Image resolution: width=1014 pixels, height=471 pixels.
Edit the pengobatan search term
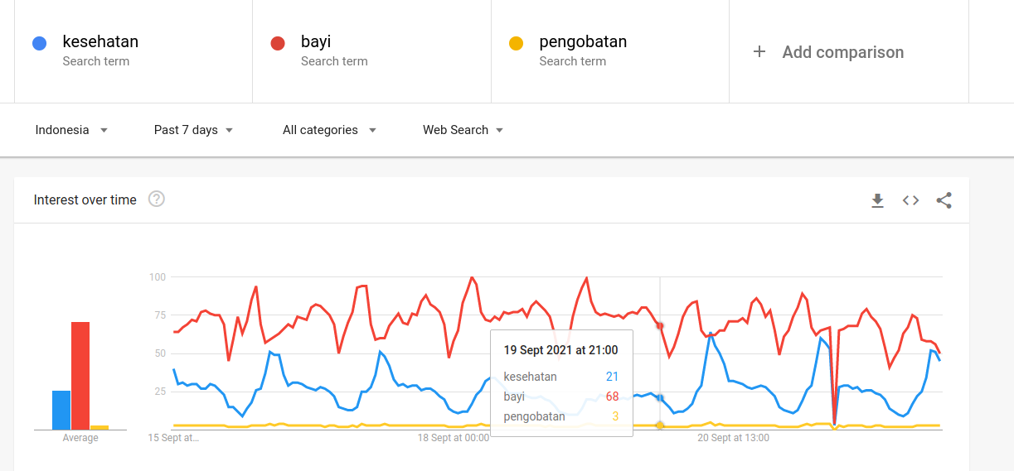click(583, 42)
